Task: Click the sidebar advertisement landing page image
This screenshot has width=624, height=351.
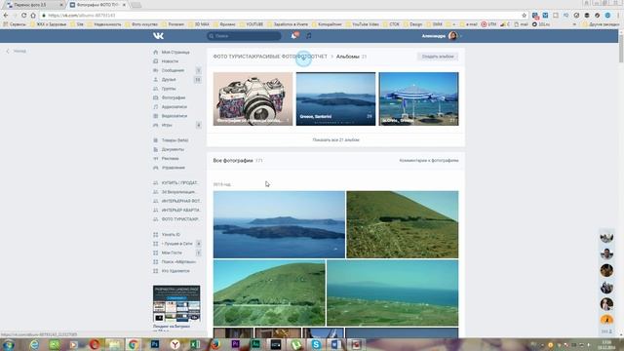Action: pyautogui.click(x=176, y=303)
